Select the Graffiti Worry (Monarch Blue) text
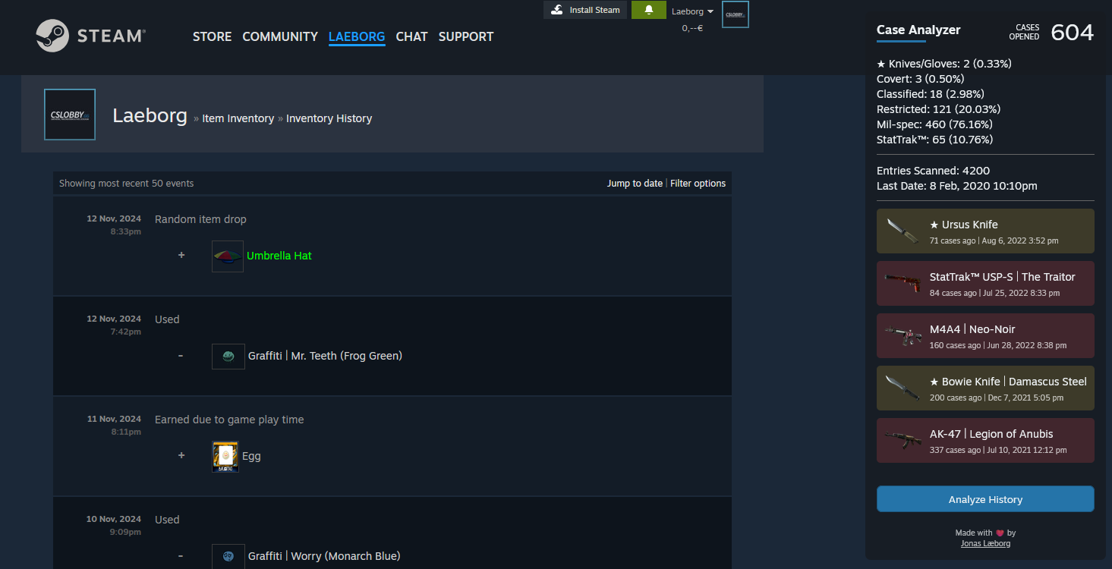 (324, 556)
